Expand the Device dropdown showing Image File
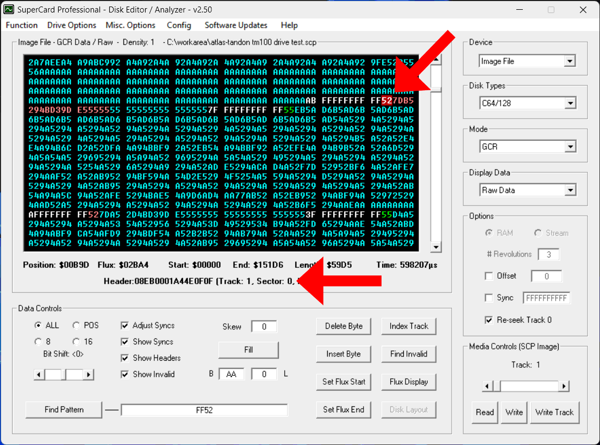The image size is (600, 445). tap(570, 61)
